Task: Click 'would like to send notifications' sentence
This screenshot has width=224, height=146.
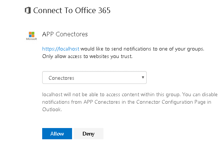Action: pos(116,49)
